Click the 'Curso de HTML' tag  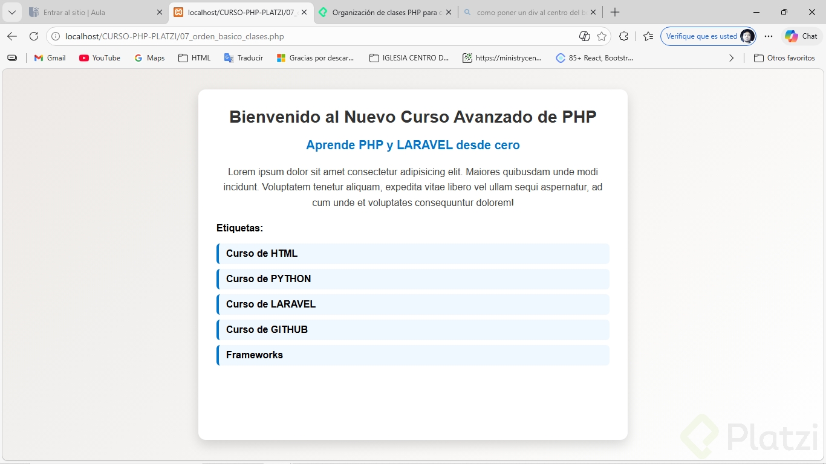coord(413,254)
